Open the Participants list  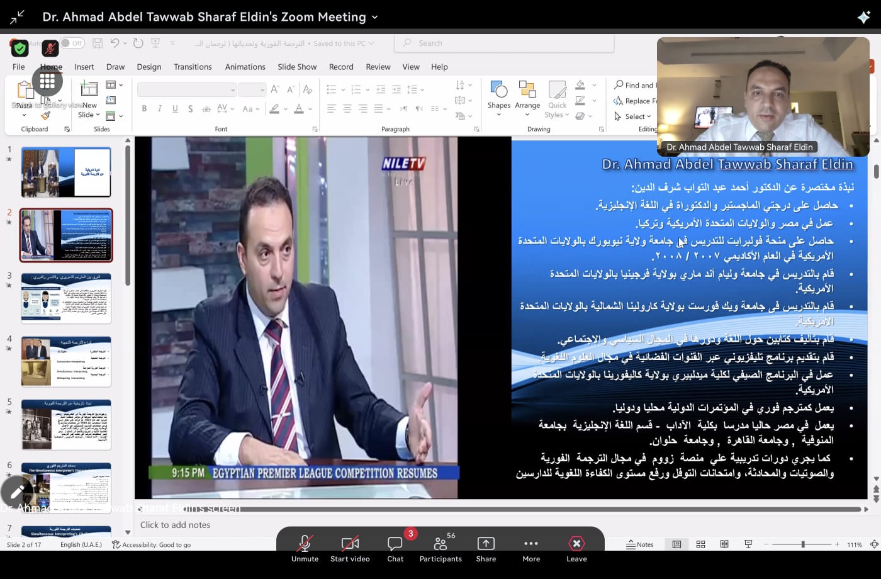pos(441,544)
